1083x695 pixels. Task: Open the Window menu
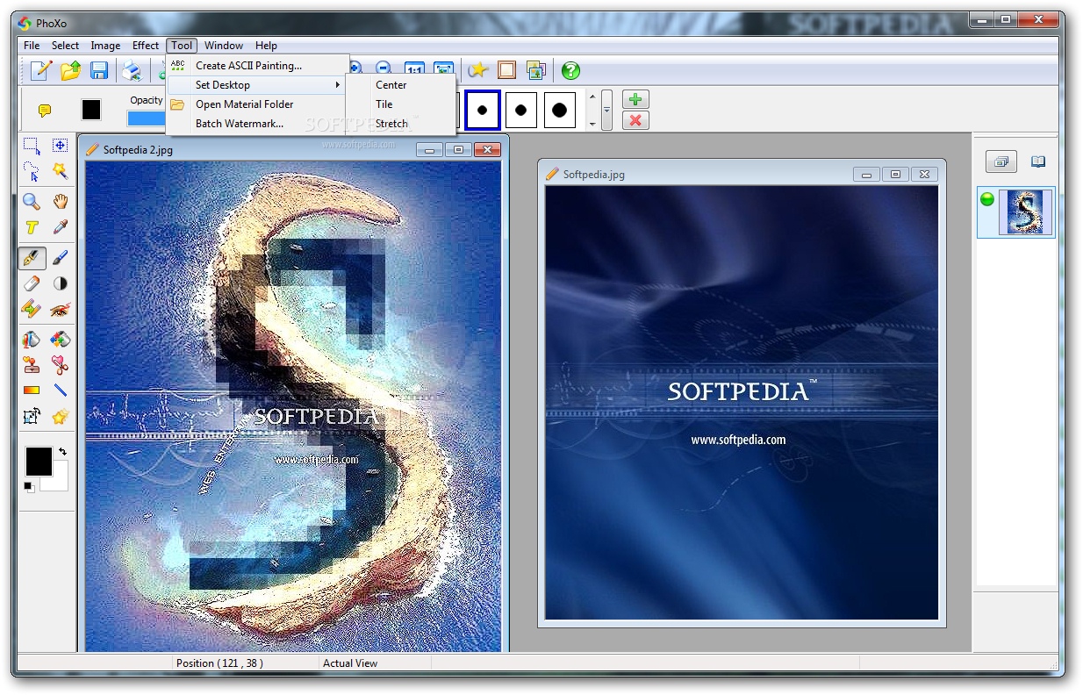point(224,46)
